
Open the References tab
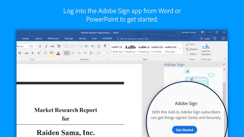point(53,39)
